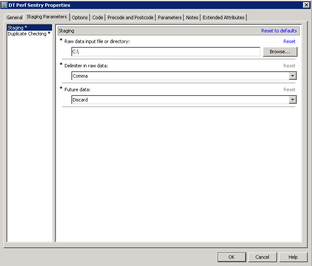Select the Staging Parameters tab
Screen dimensions: 312x266
(47, 17)
